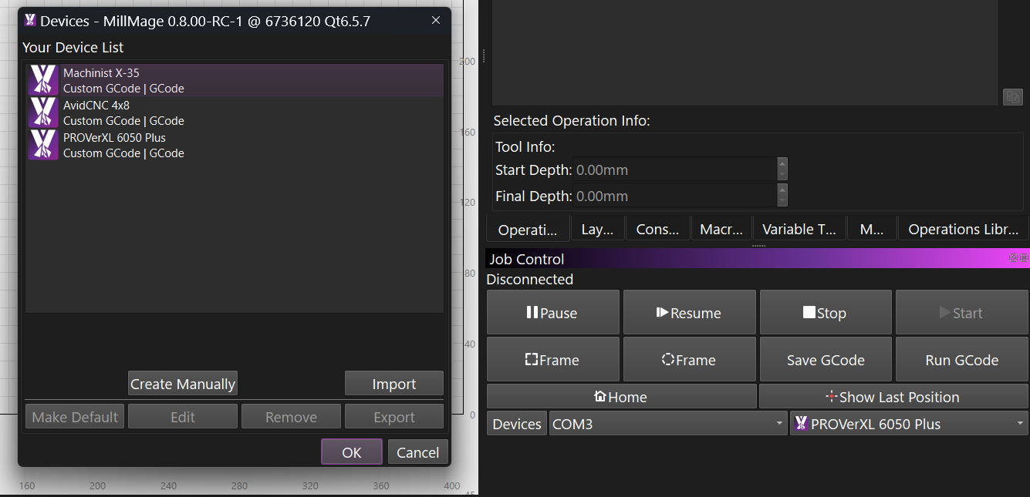Open the M... tab

(872, 229)
